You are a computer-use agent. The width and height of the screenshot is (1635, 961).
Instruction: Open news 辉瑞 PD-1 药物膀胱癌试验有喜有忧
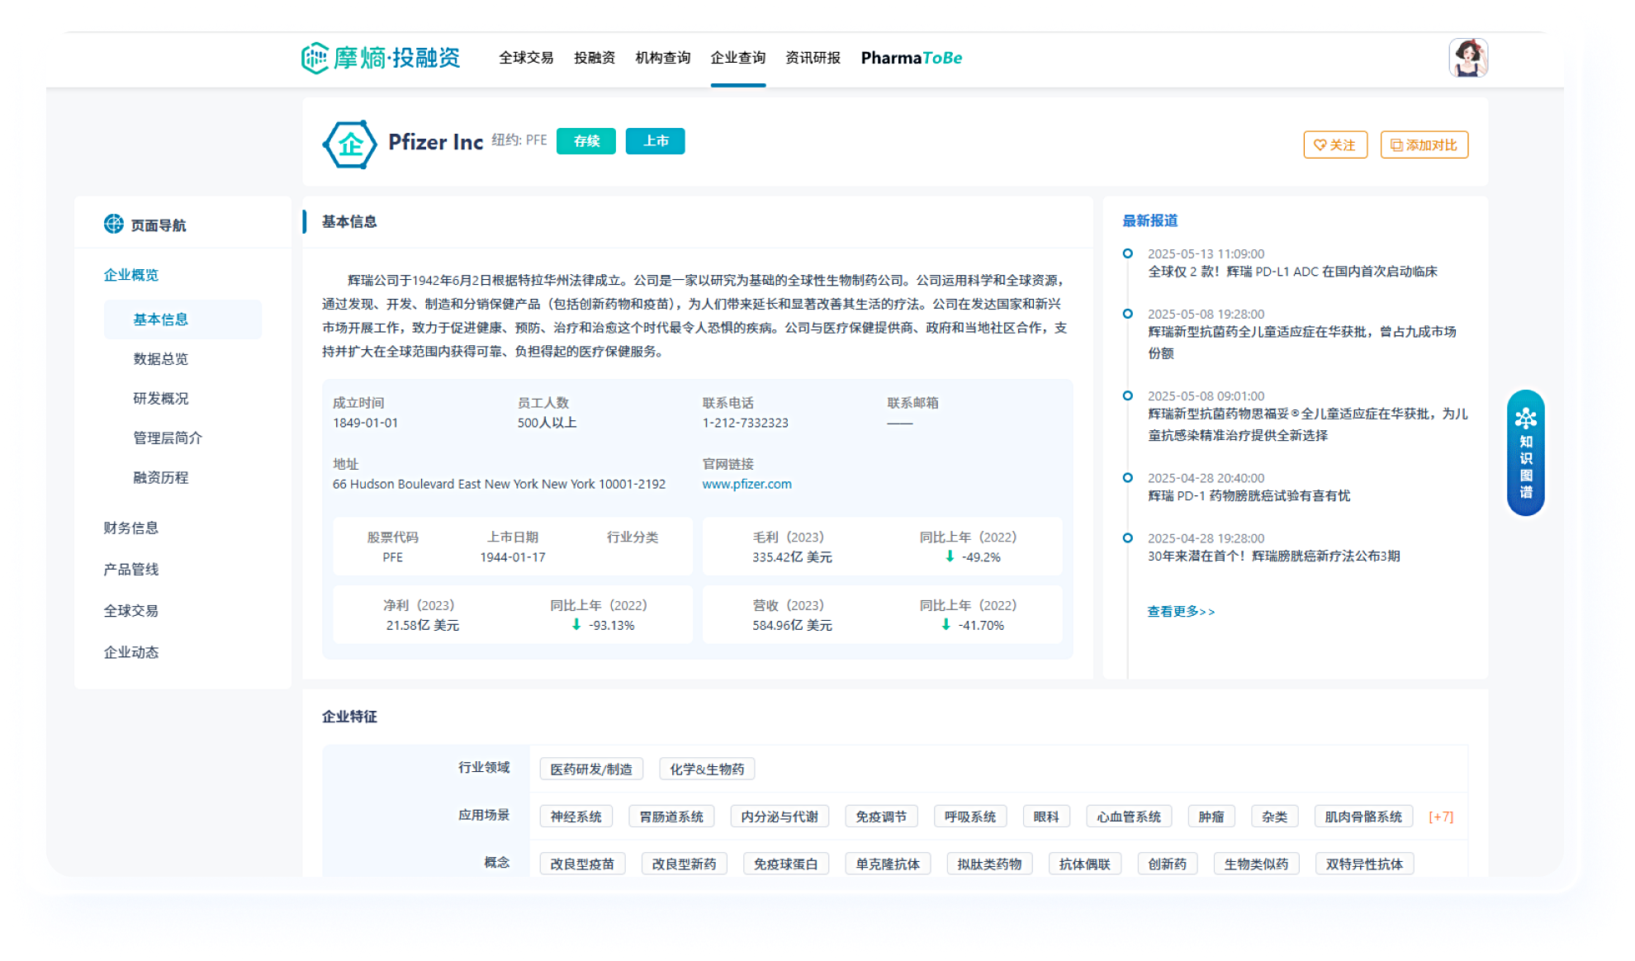click(x=1249, y=496)
